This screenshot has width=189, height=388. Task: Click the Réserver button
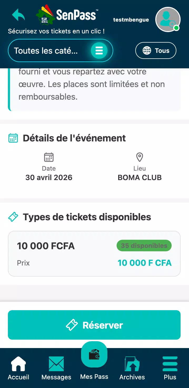point(94,325)
